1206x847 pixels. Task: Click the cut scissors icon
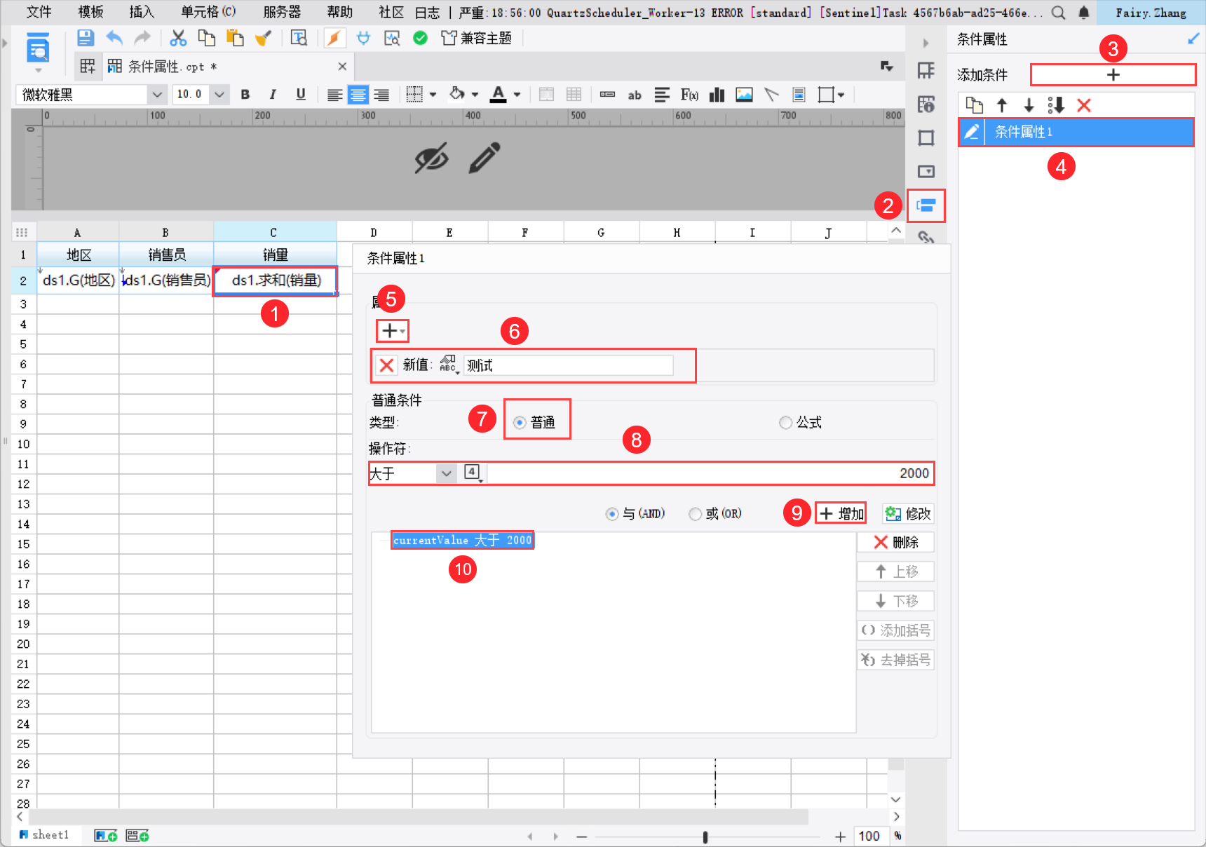[x=179, y=38]
